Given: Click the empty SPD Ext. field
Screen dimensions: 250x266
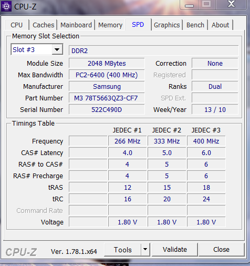Looking at the screenshot, I should 215,98.
